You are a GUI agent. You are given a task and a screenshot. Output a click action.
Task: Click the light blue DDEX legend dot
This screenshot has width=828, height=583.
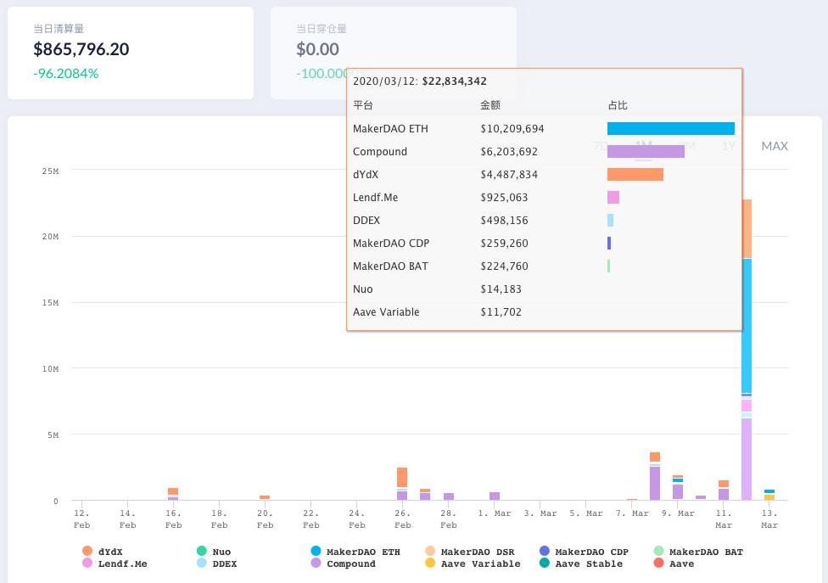pyautogui.click(x=202, y=563)
